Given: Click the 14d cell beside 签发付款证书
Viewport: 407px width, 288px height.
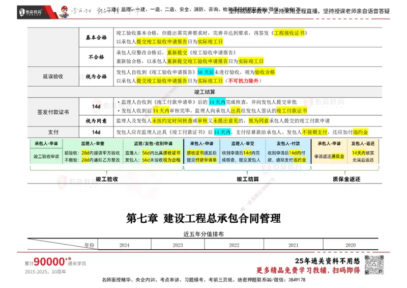Looking at the screenshot, I should 96,107.
